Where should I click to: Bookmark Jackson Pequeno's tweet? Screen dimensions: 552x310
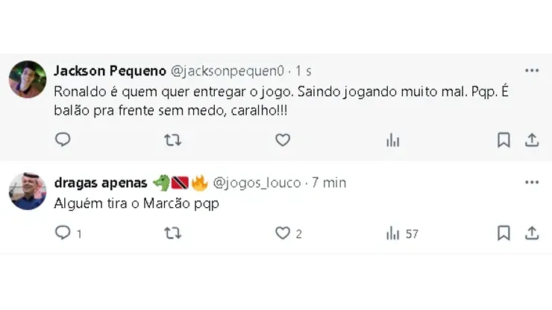pos(504,140)
